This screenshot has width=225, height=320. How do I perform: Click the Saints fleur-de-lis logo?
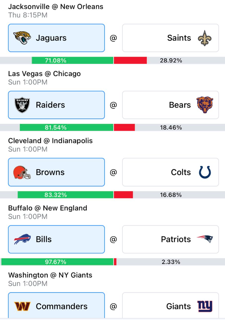205,38
